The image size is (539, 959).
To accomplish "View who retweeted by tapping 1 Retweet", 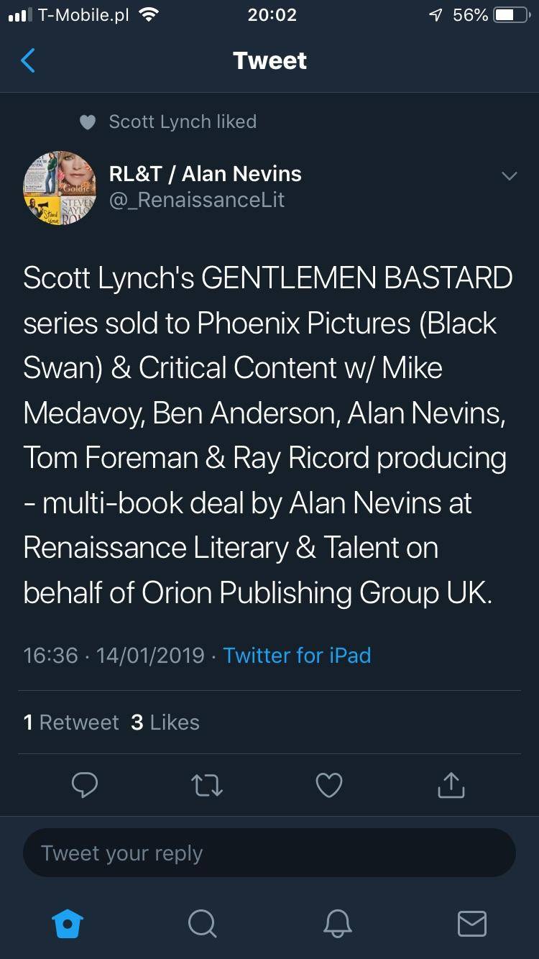I will (72, 722).
